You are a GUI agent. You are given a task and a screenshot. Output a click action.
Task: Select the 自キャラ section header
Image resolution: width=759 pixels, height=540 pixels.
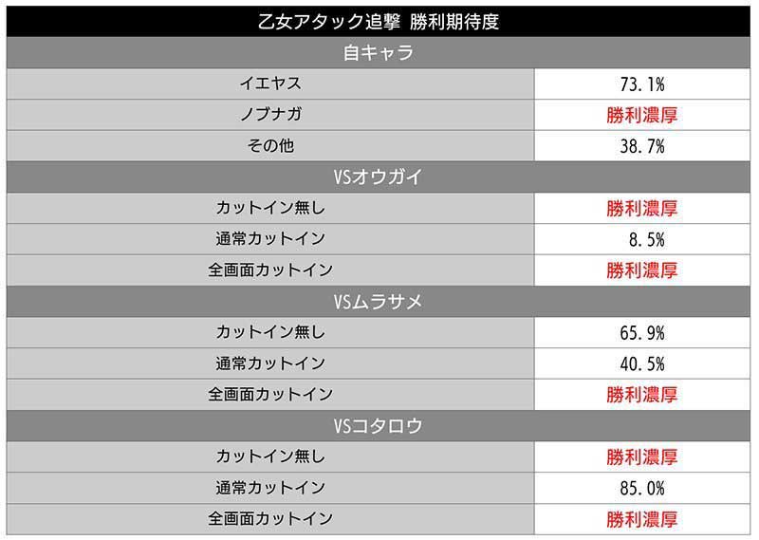(x=379, y=53)
